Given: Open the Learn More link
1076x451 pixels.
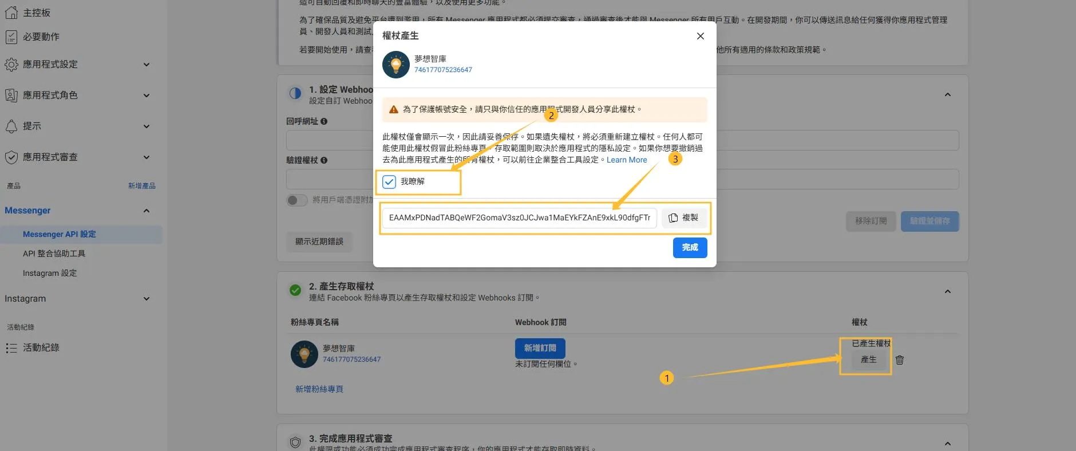Looking at the screenshot, I should (x=627, y=160).
